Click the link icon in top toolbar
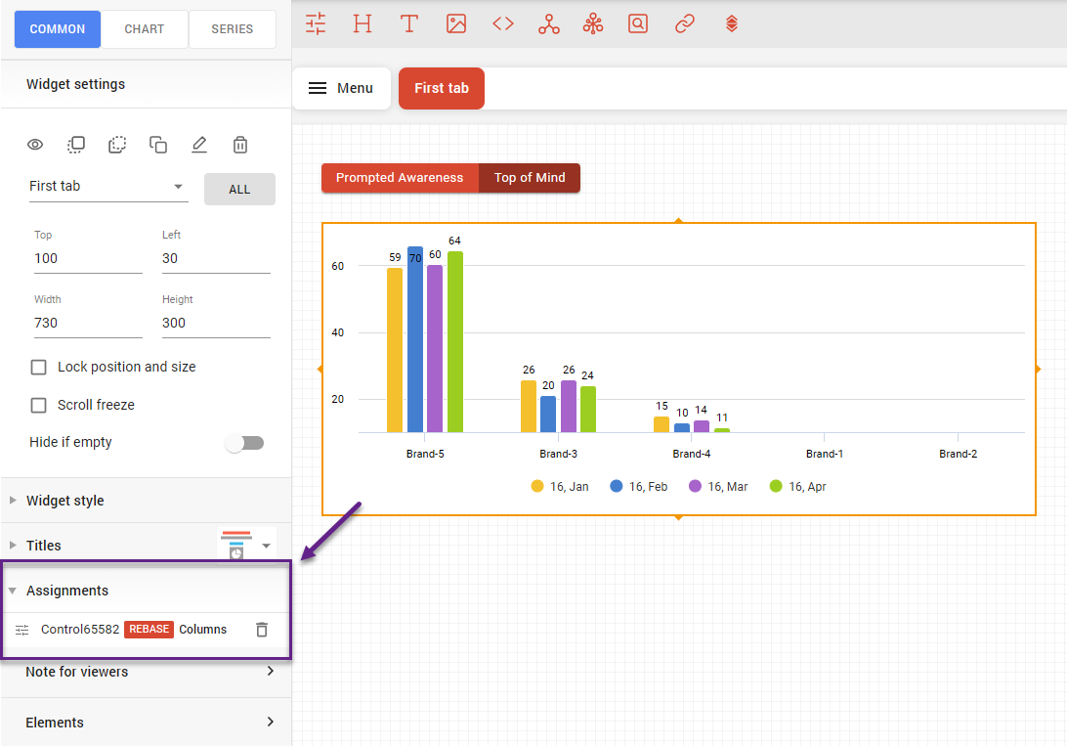This screenshot has height=746, width=1067. click(685, 24)
